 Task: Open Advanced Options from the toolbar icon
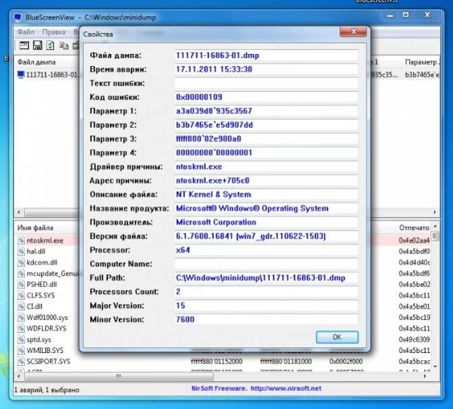click(x=24, y=45)
